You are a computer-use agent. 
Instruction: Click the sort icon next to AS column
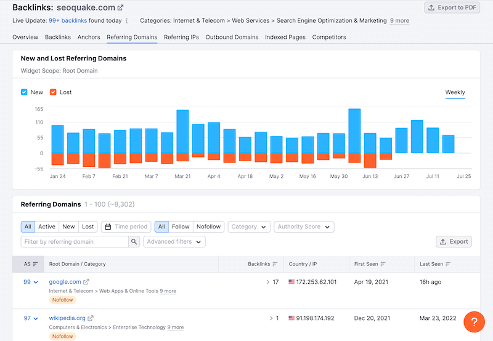[36, 264]
